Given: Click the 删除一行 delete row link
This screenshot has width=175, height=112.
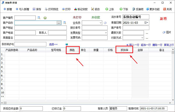Looking at the screenshot, I should [157, 45].
